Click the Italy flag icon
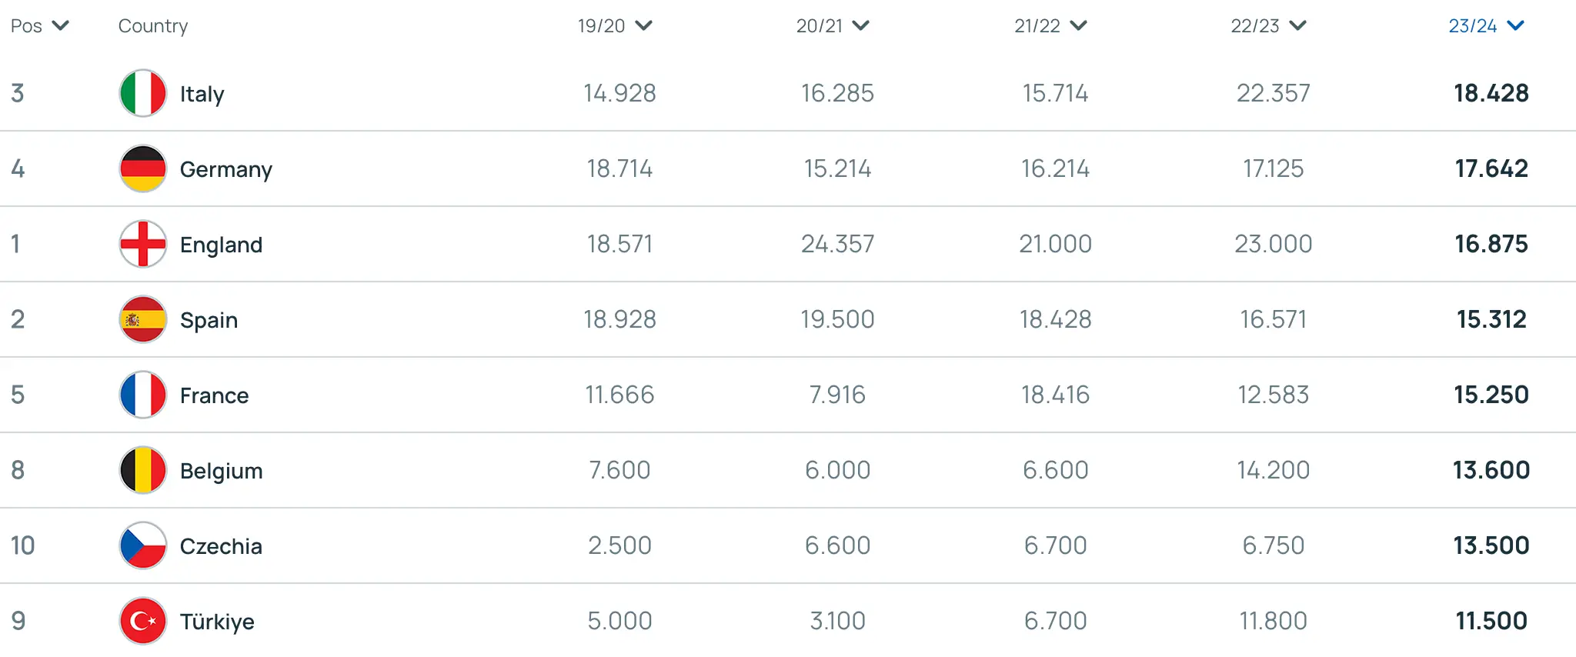 click(x=142, y=93)
